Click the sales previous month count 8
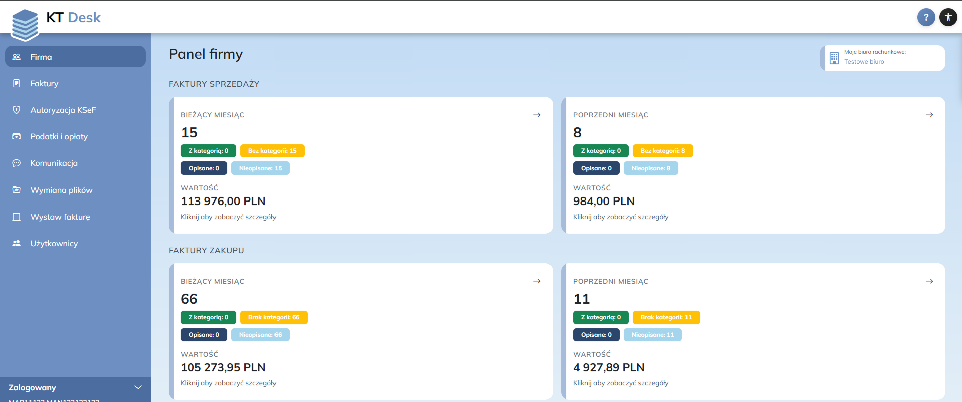Image resolution: width=962 pixels, height=402 pixels. (x=577, y=132)
